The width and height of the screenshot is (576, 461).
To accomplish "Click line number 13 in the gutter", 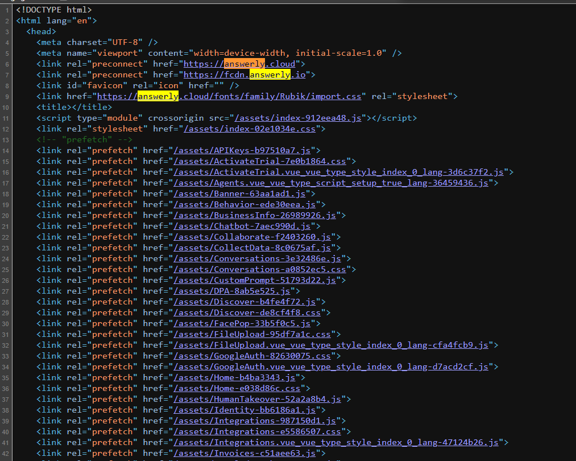I will pos(6,140).
